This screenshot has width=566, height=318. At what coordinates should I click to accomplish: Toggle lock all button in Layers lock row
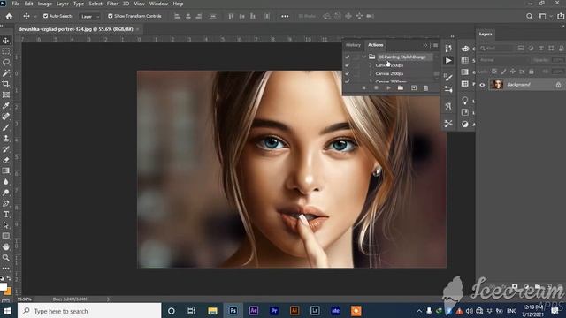point(532,72)
